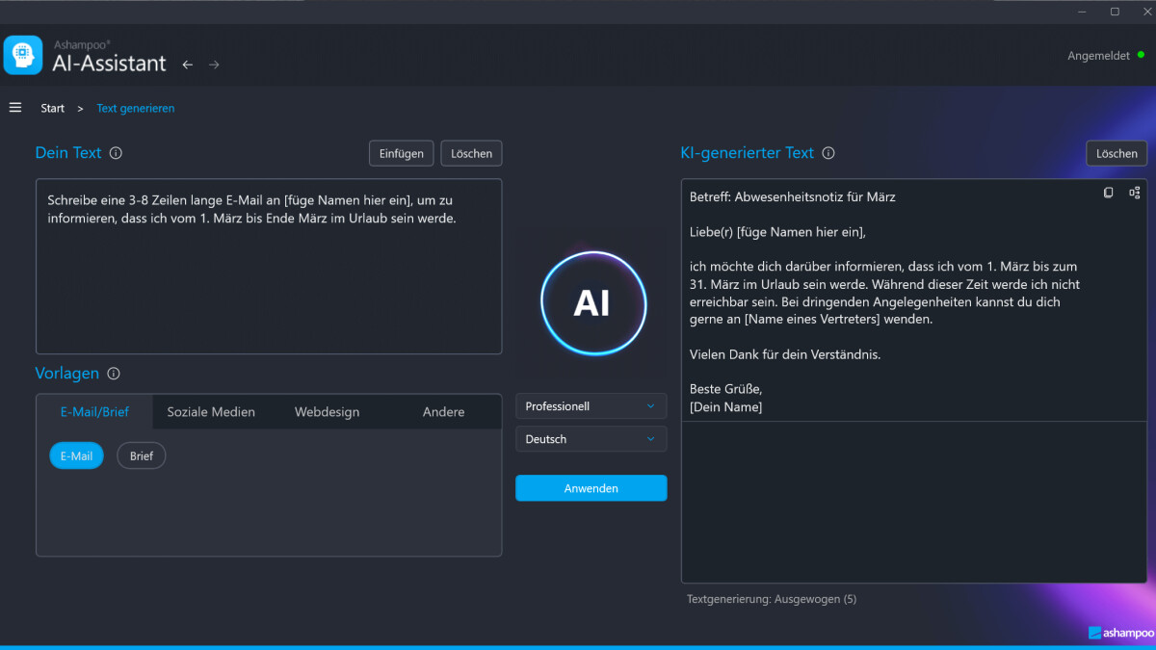Clear generated text with the right Löschen
1156x650 pixels.
pyautogui.click(x=1117, y=153)
